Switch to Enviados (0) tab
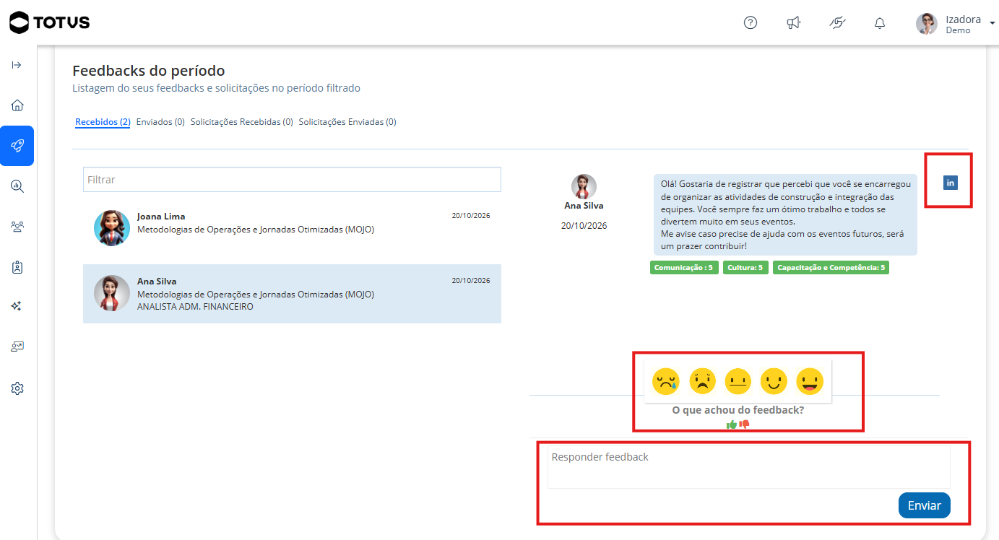The width and height of the screenshot is (999, 540). coord(160,122)
